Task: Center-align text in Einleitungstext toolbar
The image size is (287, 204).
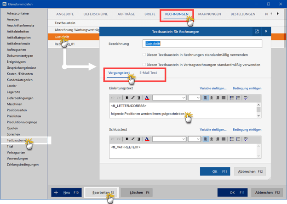Action: [x=212, y=98]
